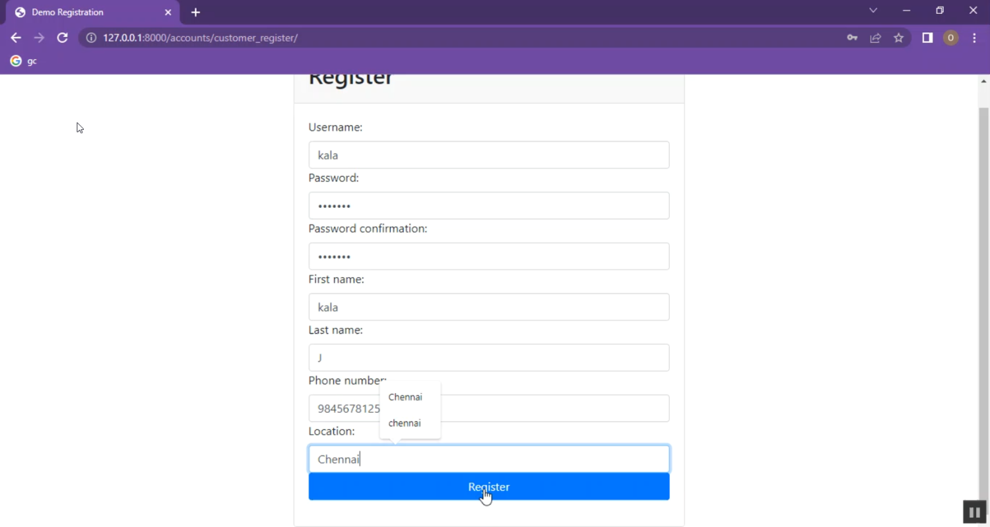This screenshot has width=990, height=527.
Task: Open the Chrome three-dot menu
Action: coord(974,38)
